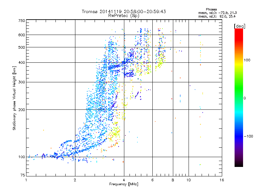The image size is (261, 196).
Task: Click the '[deg]' colorbar unit label
Action: coord(239,26)
